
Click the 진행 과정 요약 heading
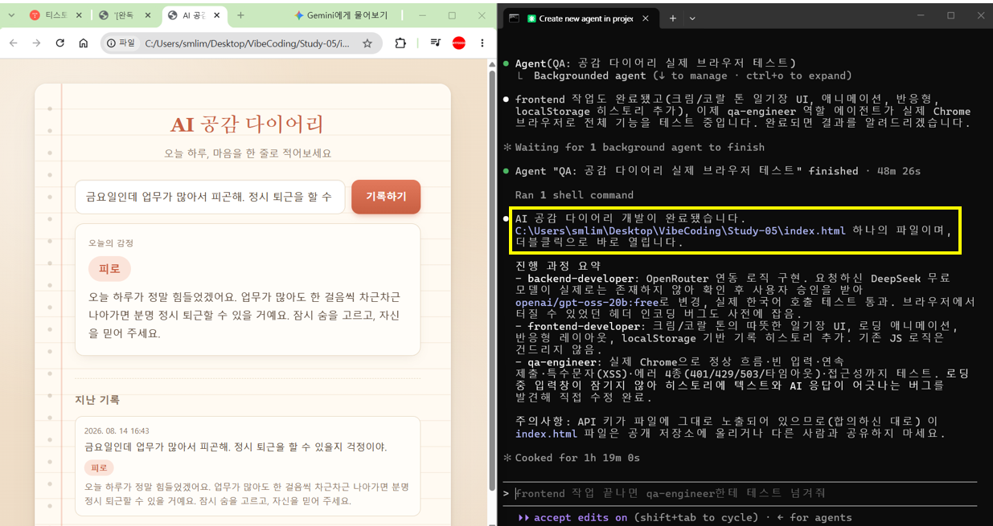tap(558, 266)
